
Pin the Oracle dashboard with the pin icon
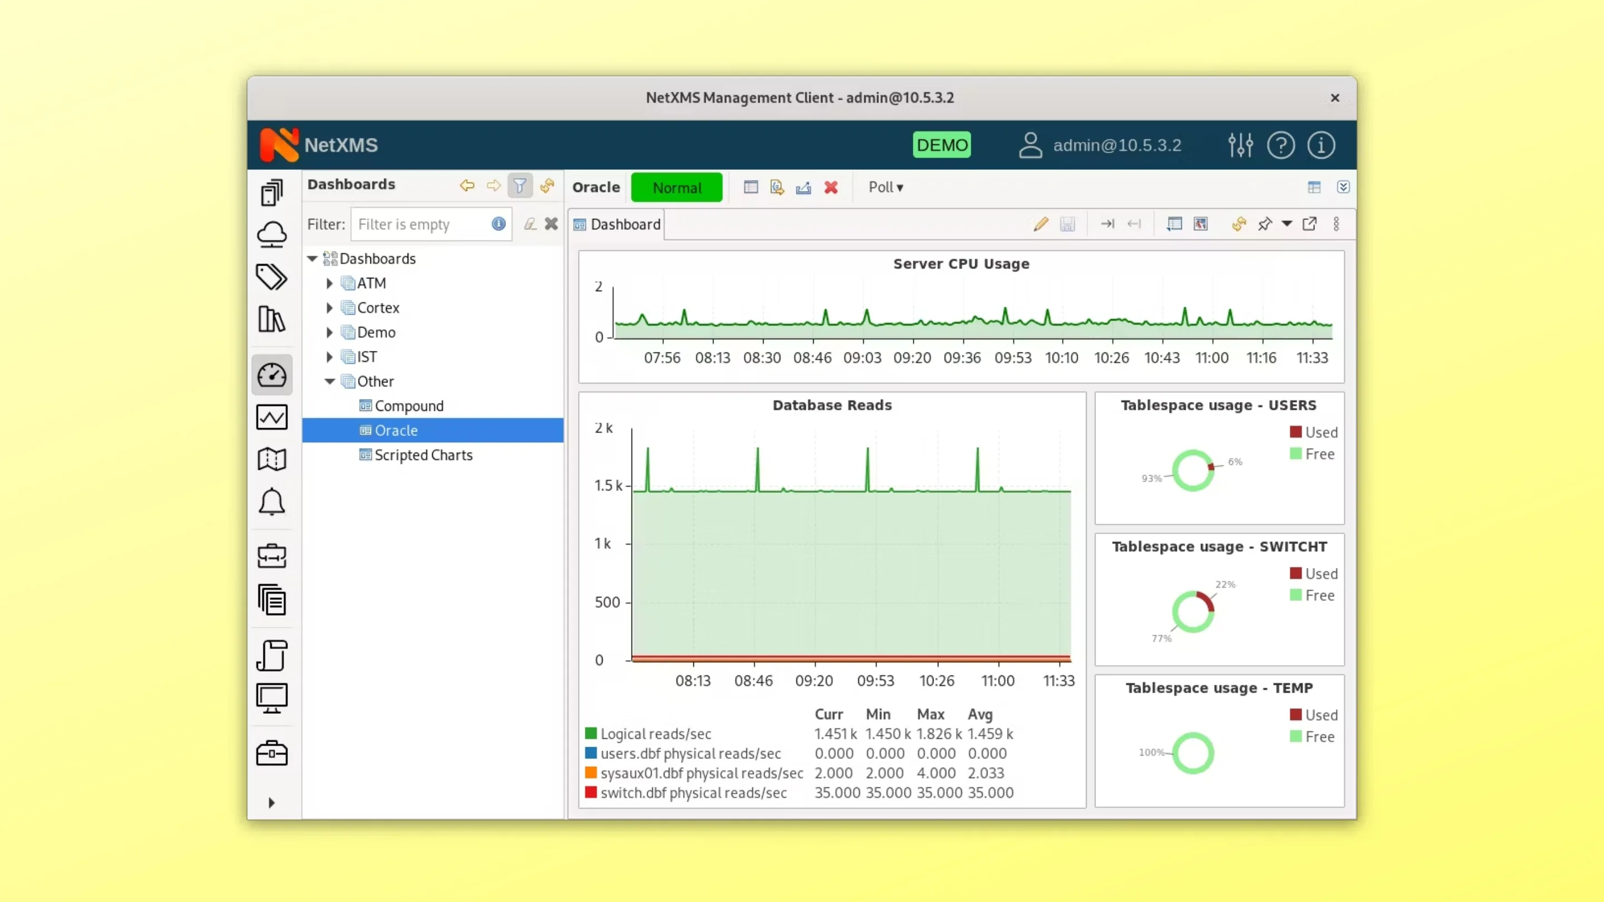pyautogui.click(x=1265, y=224)
